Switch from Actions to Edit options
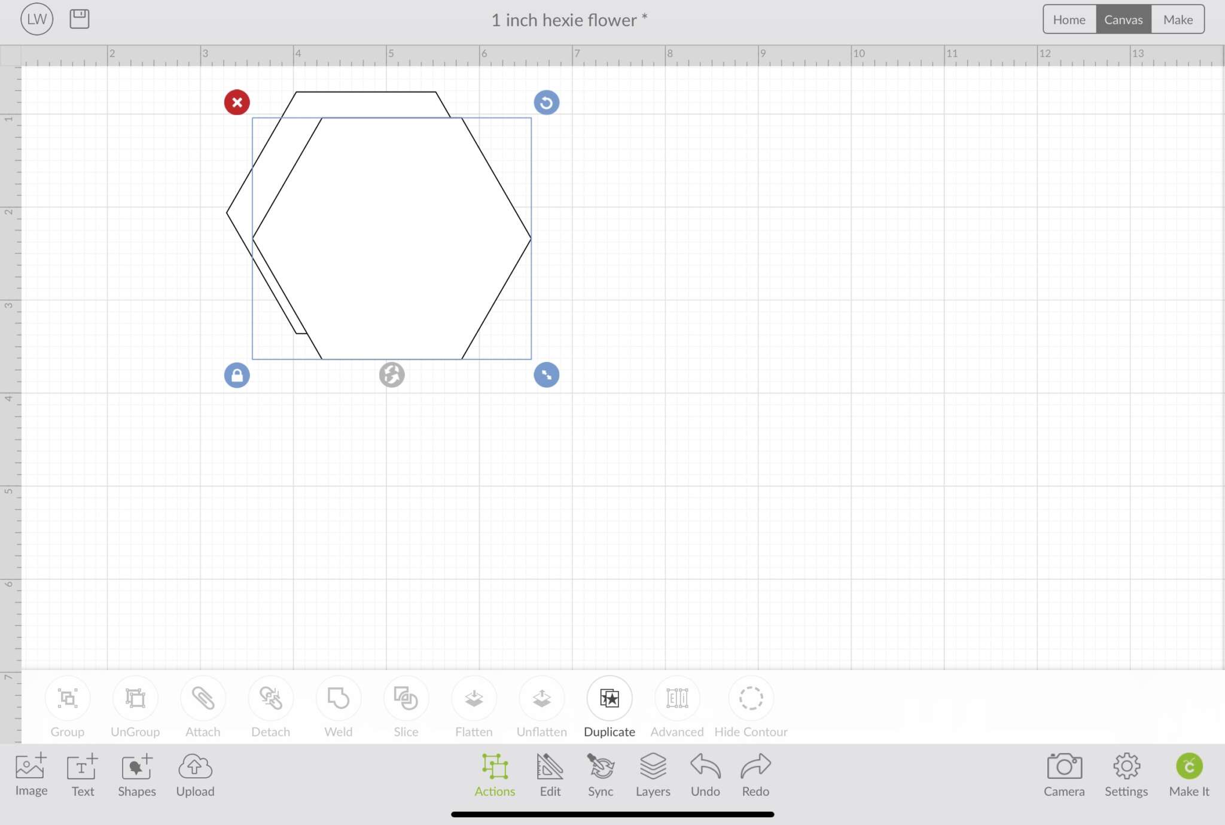Viewport: 1225px width, 825px height. coord(550,774)
